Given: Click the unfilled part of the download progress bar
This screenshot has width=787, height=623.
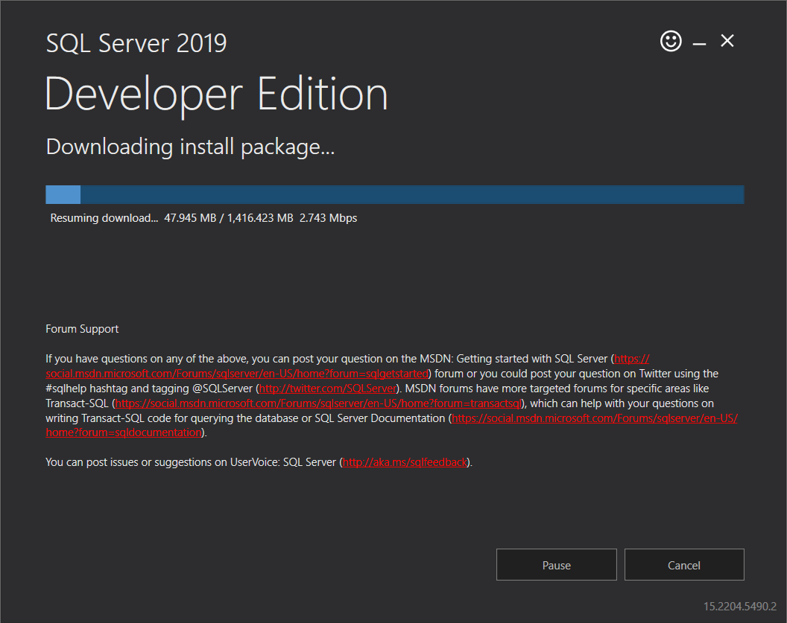Looking at the screenshot, I should 411,194.
